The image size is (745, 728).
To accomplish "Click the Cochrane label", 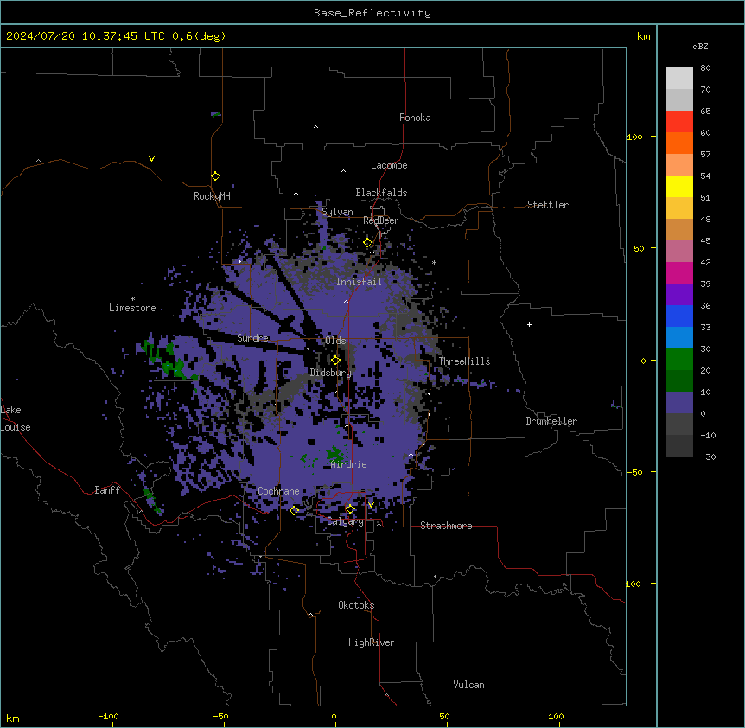I will (278, 491).
